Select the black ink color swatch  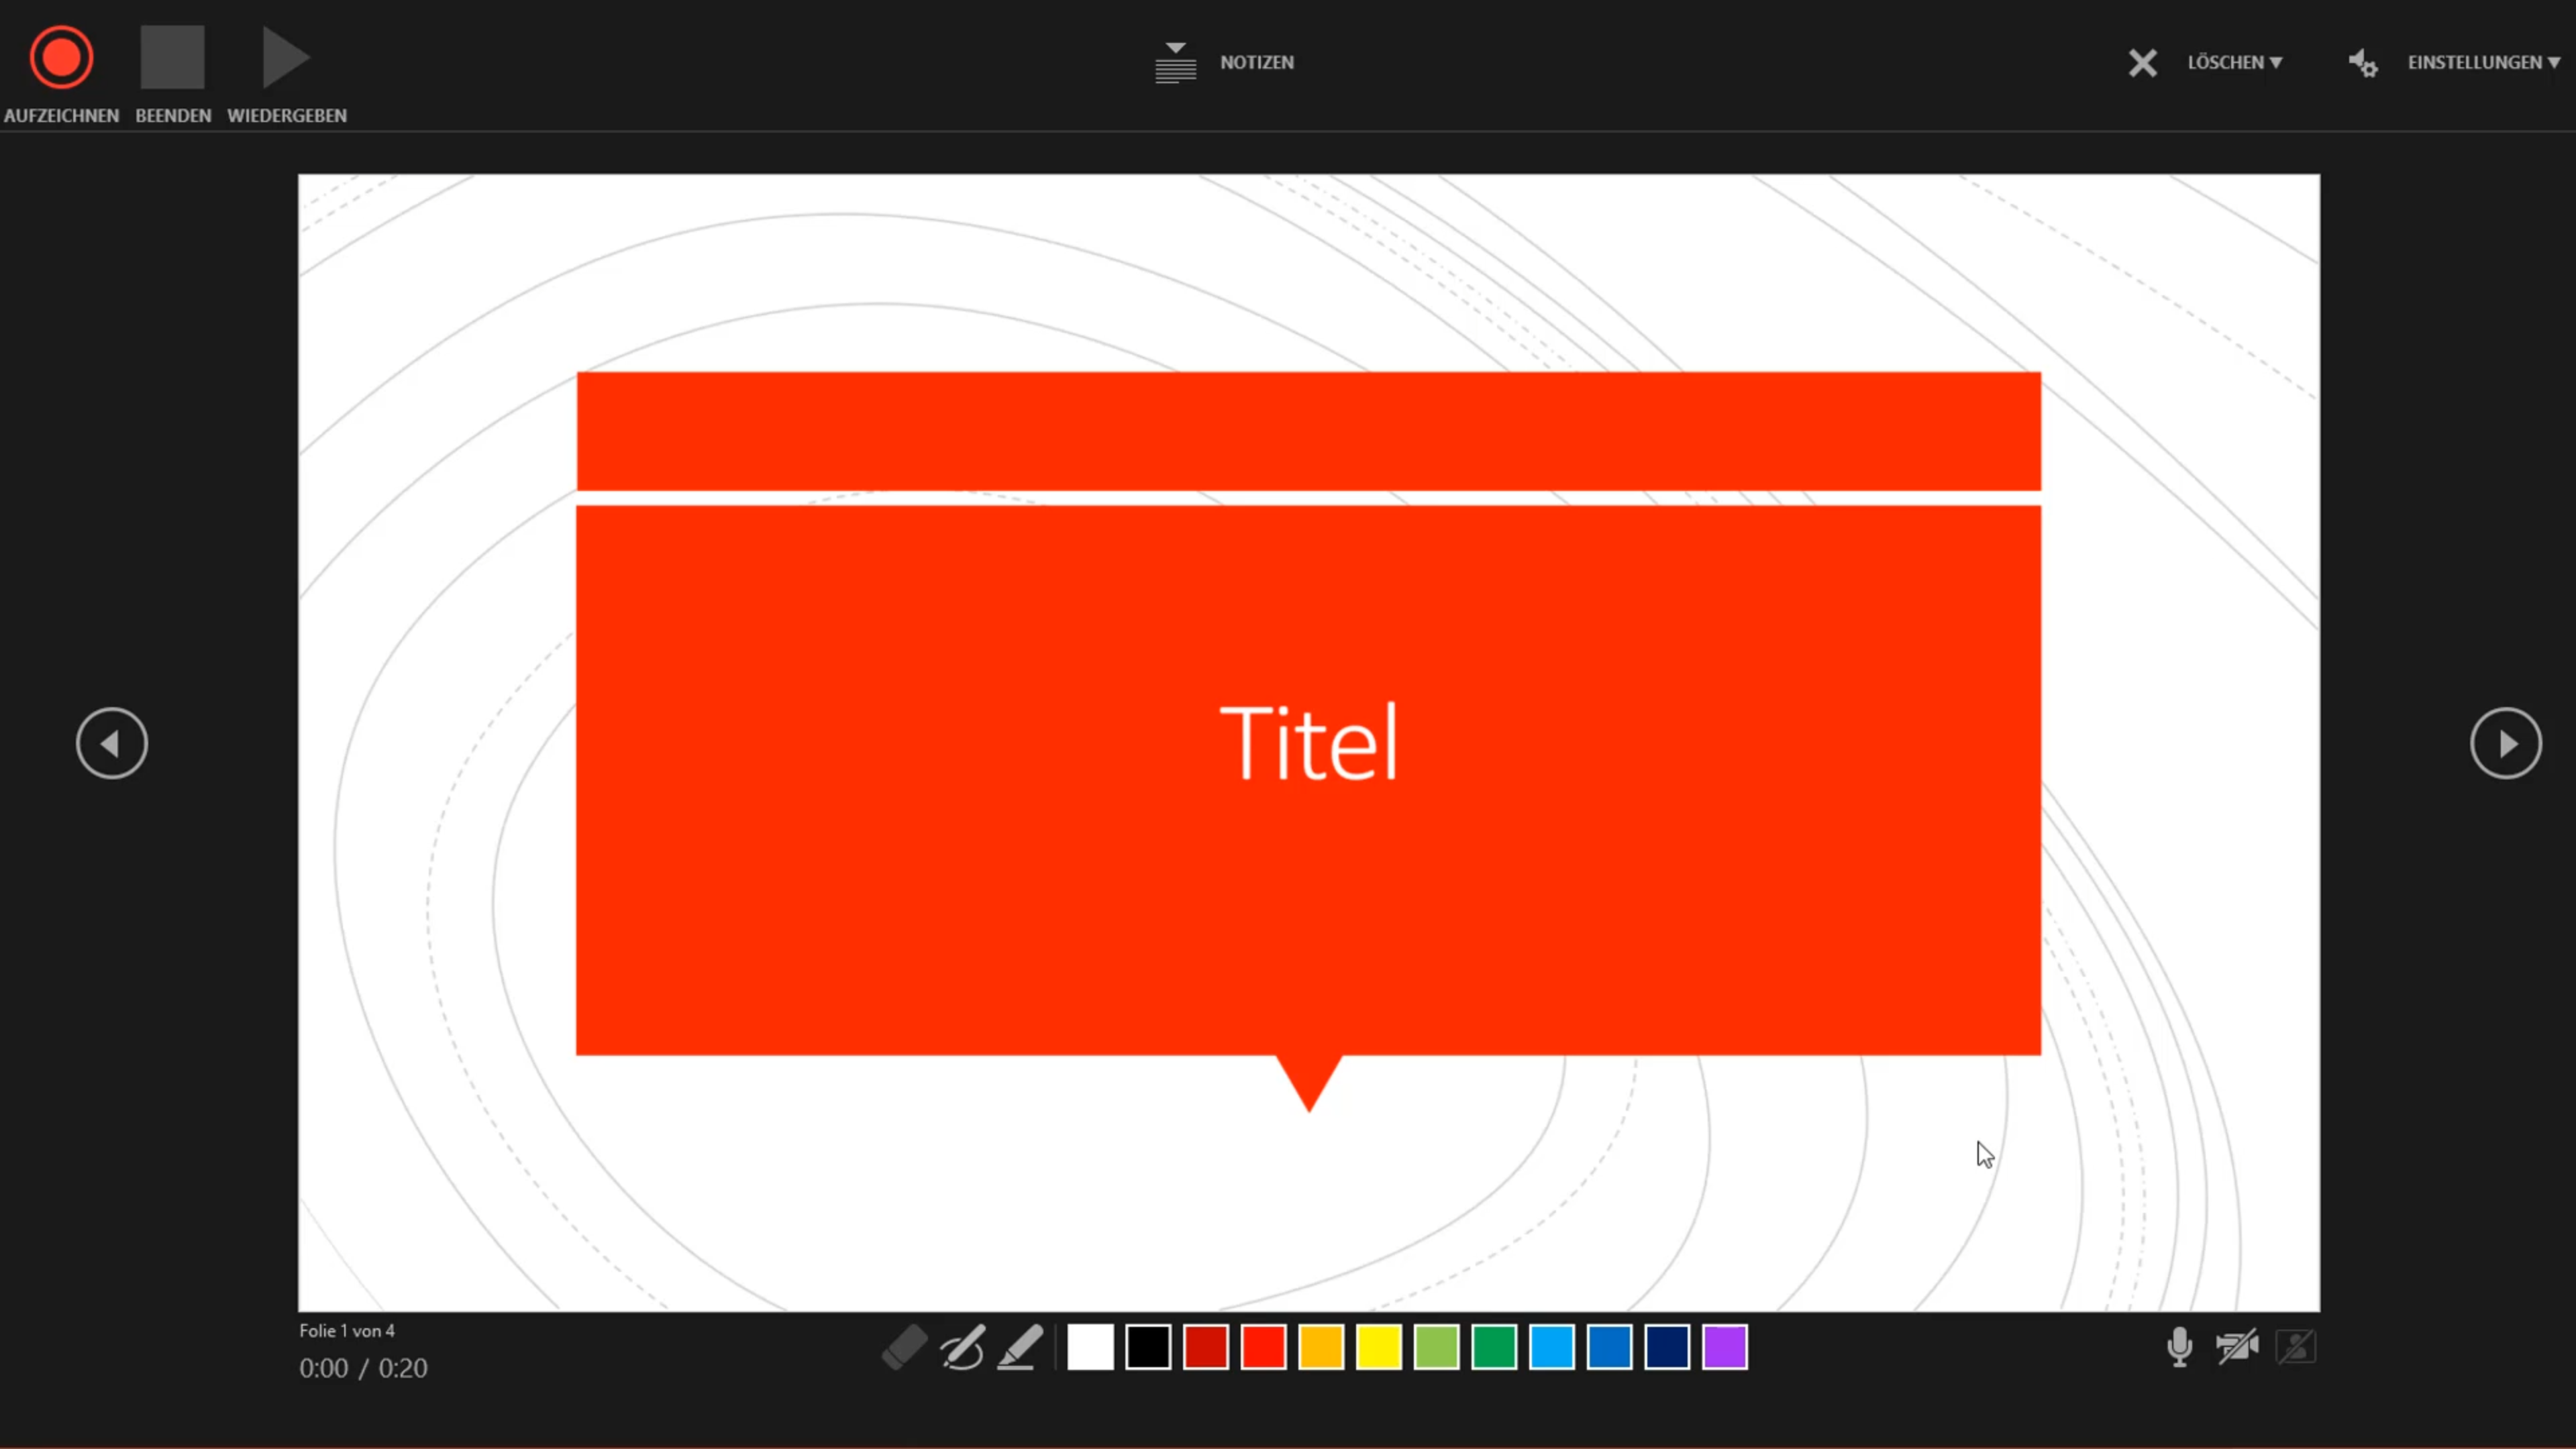pyautogui.click(x=1148, y=1347)
